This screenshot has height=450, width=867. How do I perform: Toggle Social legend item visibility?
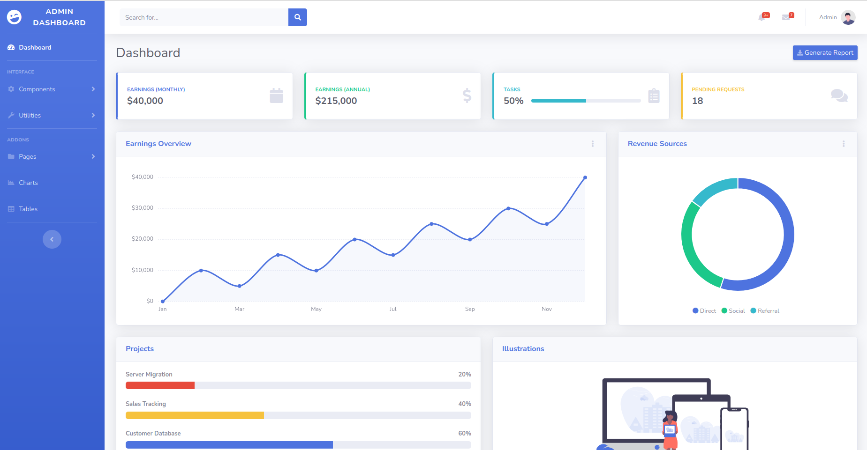tap(733, 311)
